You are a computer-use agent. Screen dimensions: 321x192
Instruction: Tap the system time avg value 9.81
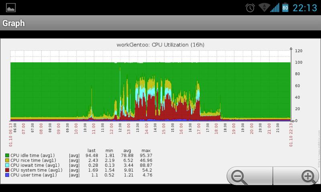coord(128,170)
